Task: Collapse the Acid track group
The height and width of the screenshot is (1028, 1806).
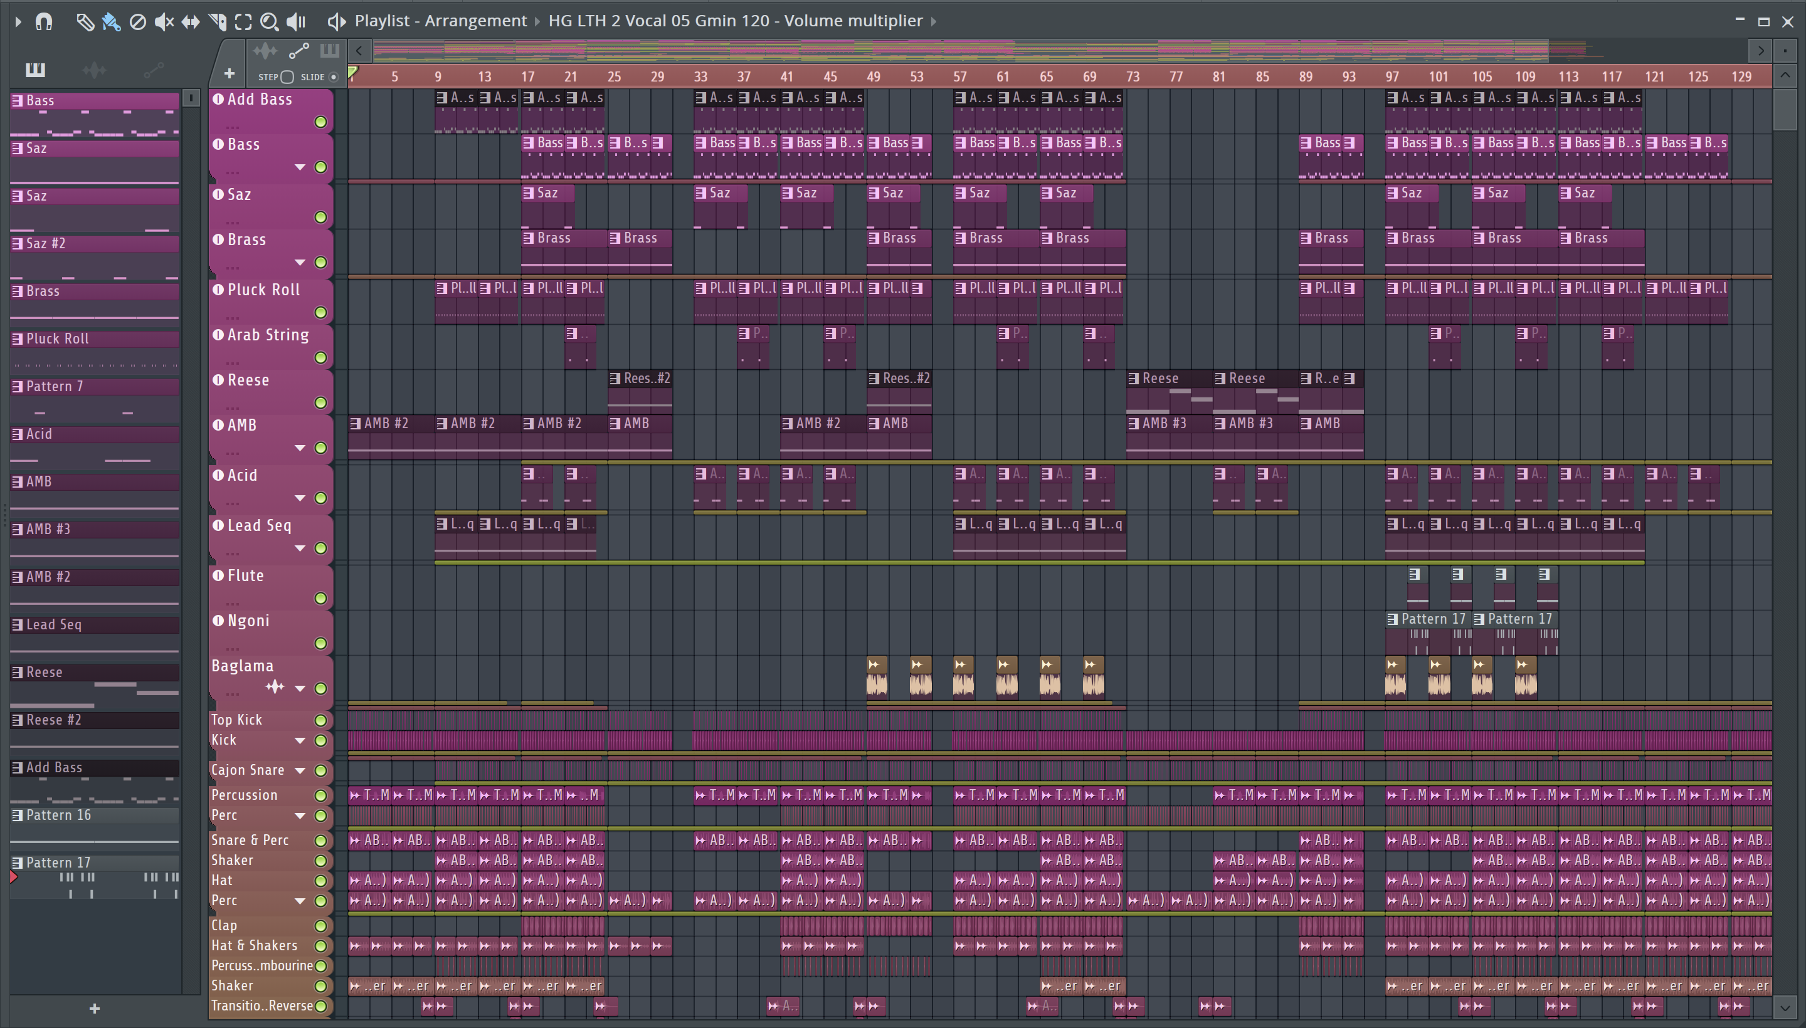Action: pyautogui.click(x=300, y=498)
